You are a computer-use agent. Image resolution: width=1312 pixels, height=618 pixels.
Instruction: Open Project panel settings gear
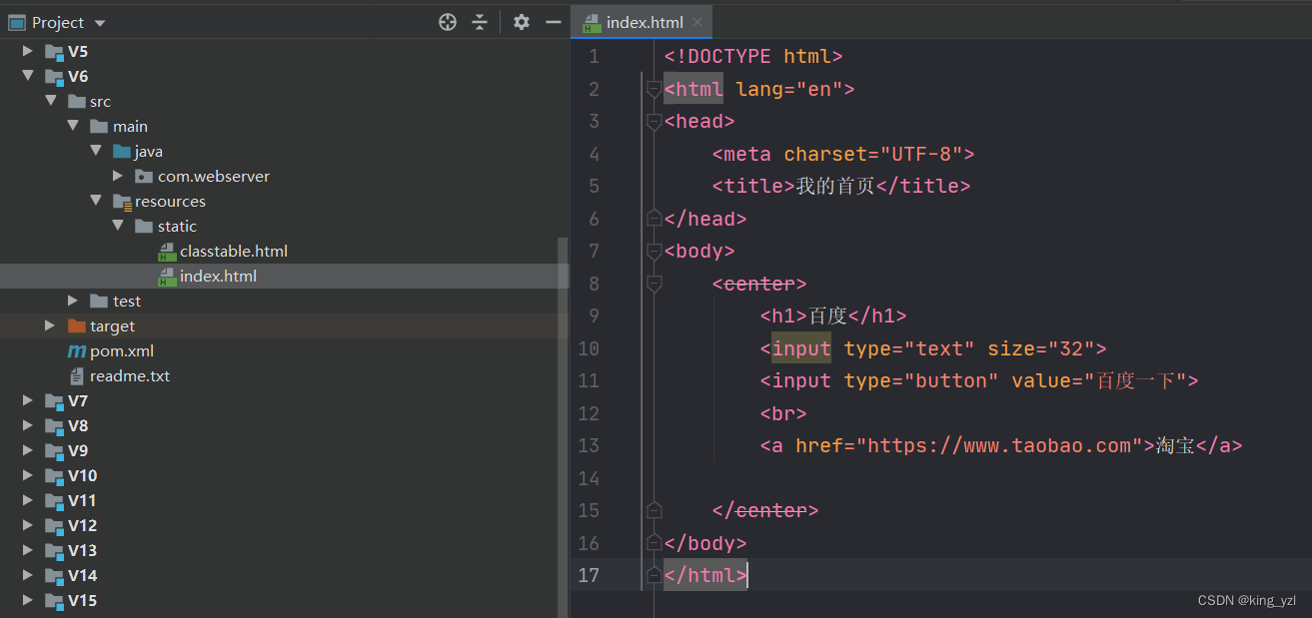(521, 22)
